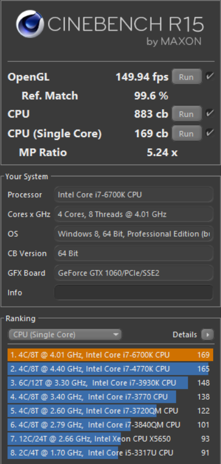Viewport: 221px width, 464px height.
Task: Uncheck the CPU (Single Core) test checkbox
Action: [210, 133]
